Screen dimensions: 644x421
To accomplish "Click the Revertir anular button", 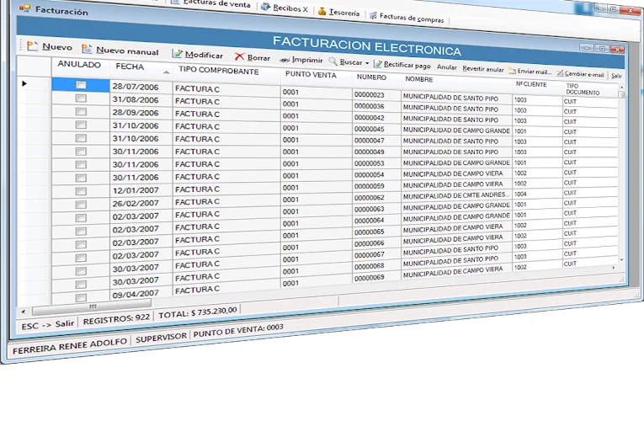I will click(x=483, y=69).
